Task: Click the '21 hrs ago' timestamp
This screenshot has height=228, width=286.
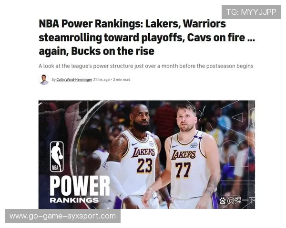Action: pyautogui.click(x=102, y=80)
